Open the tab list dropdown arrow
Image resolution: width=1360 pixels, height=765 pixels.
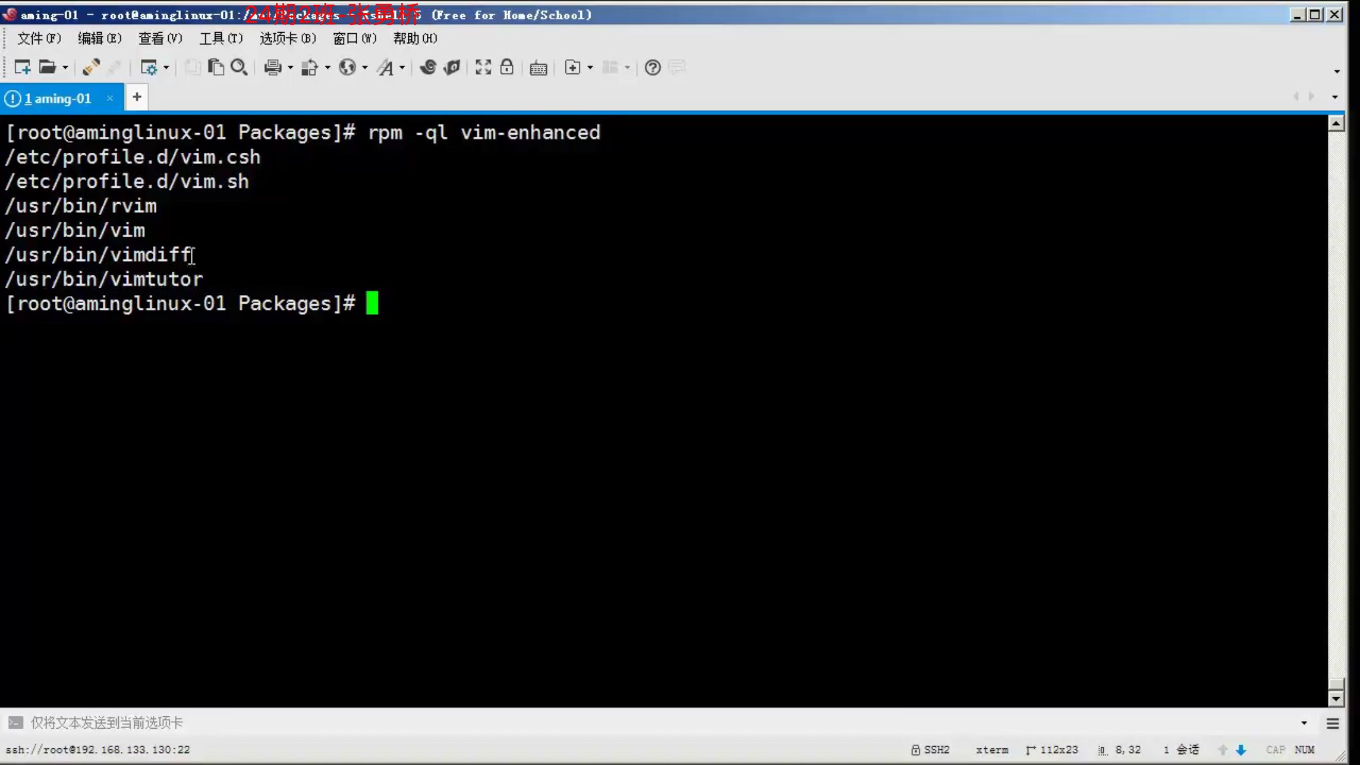[1335, 97]
